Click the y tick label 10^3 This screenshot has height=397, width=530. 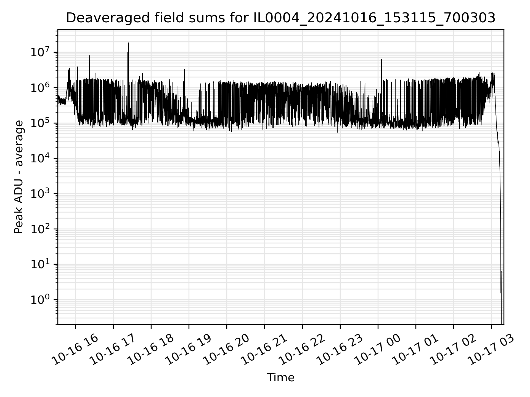(x=40, y=193)
